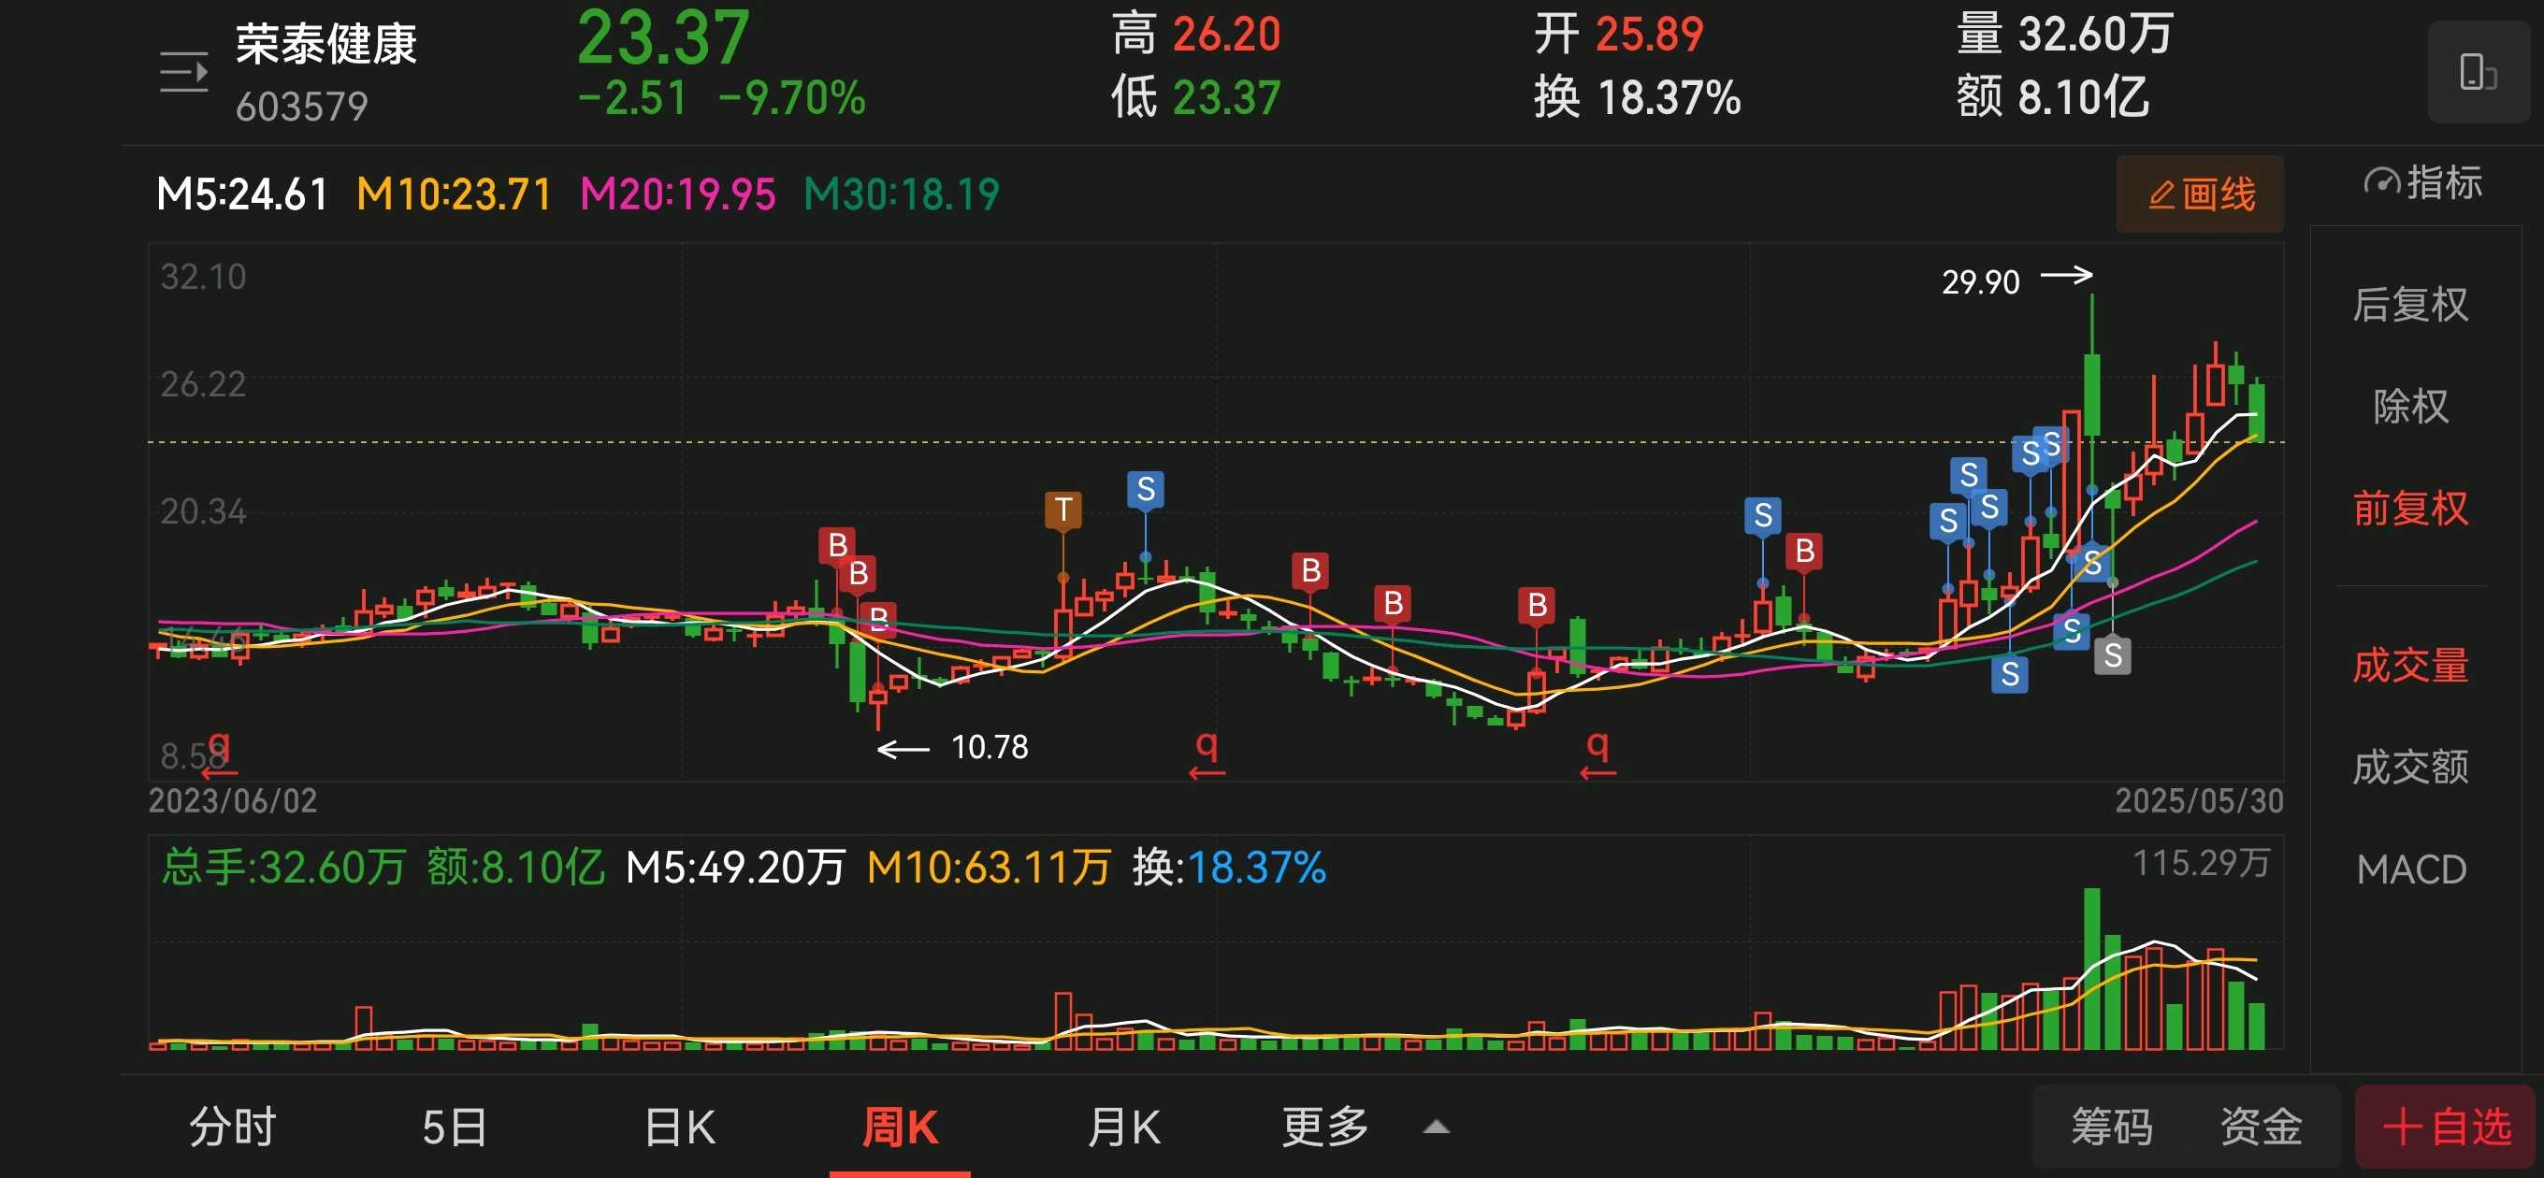
Task: Click the gray S signal marker
Action: (x=2113, y=654)
